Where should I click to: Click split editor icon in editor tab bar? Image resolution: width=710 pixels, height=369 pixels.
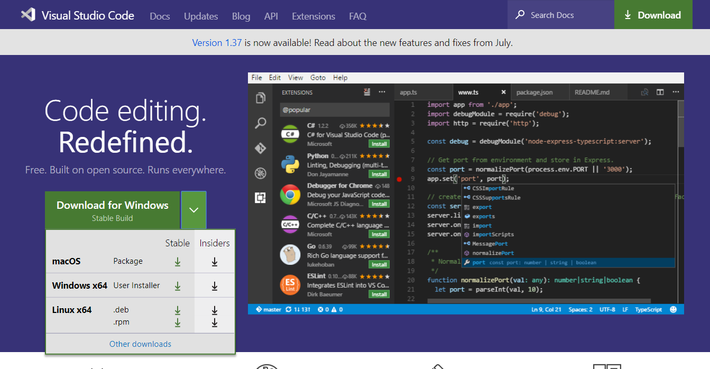pyautogui.click(x=660, y=92)
